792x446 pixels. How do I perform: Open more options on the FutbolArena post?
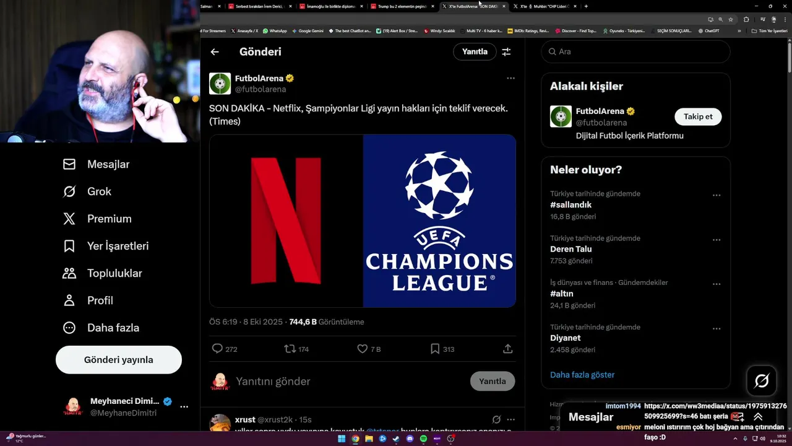(510, 78)
